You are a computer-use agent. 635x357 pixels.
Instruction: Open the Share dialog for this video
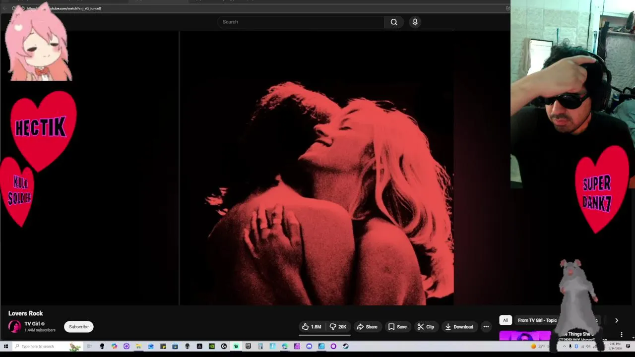367,327
